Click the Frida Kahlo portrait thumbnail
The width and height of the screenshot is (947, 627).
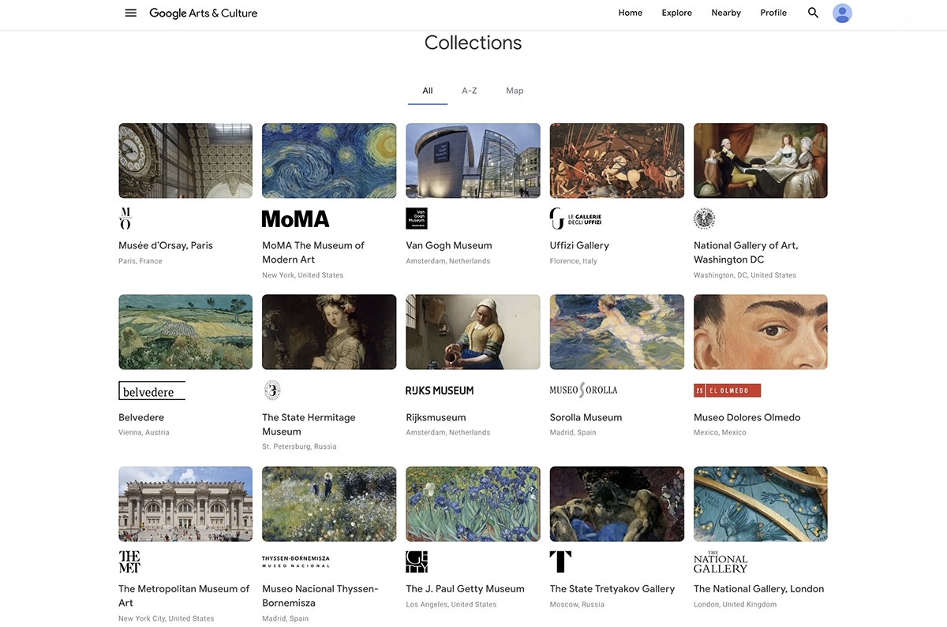pyautogui.click(x=761, y=332)
